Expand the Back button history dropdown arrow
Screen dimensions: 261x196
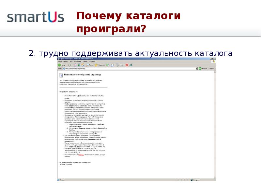coord(67,65)
